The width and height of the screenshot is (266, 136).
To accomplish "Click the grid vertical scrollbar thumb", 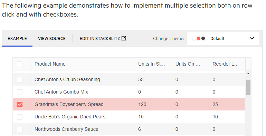I will pyautogui.click(x=248, y=87).
